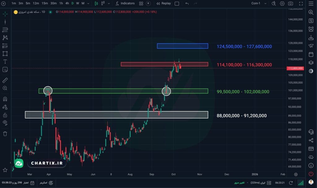317x188 pixels.
Task: Expand the timeframe dropdown arrow
Action: [x=89, y=3]
